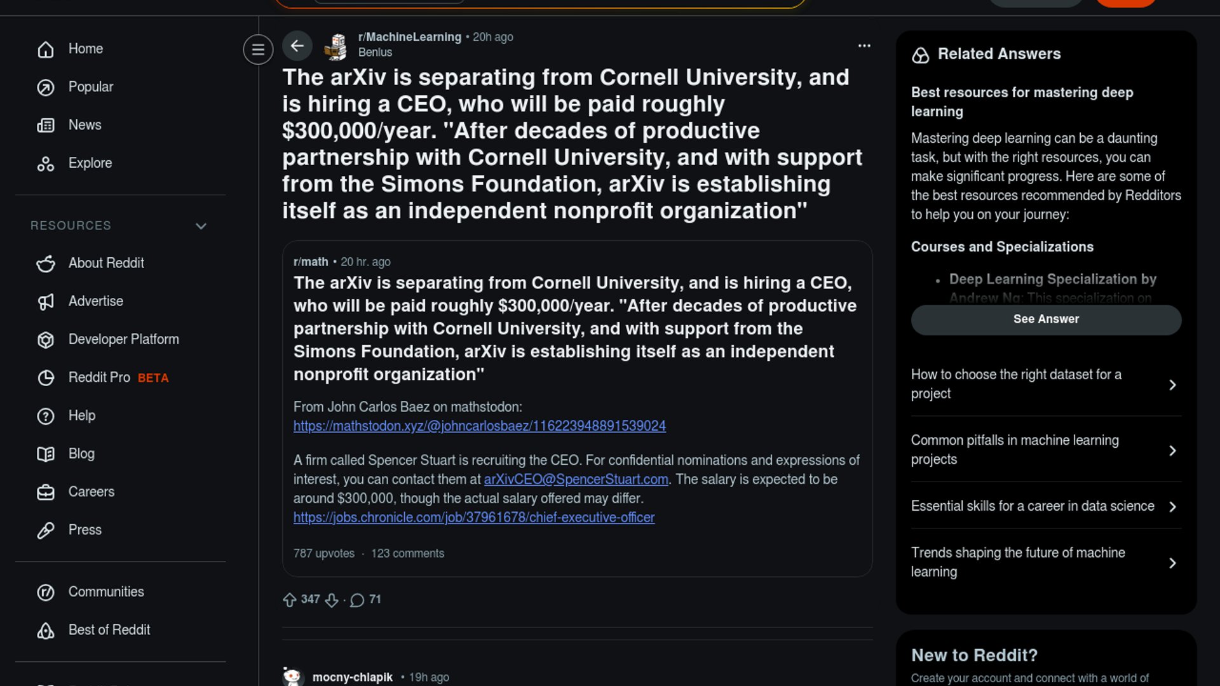Open comments via speech bubble icon

coord(357,600)
